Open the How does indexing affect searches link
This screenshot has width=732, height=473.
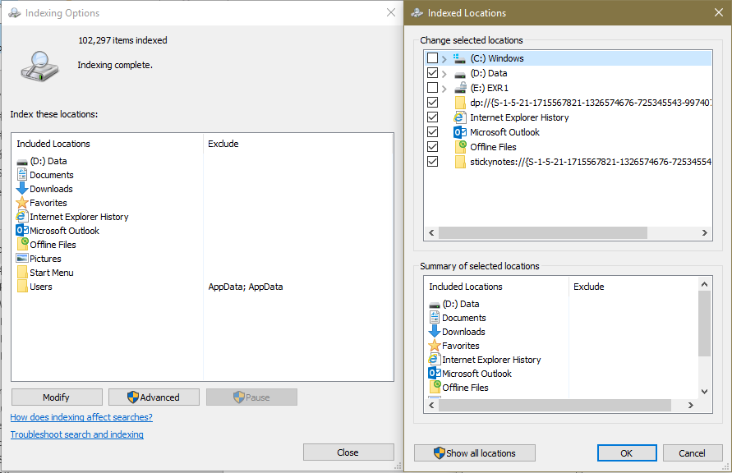click(x=81, y=417)
